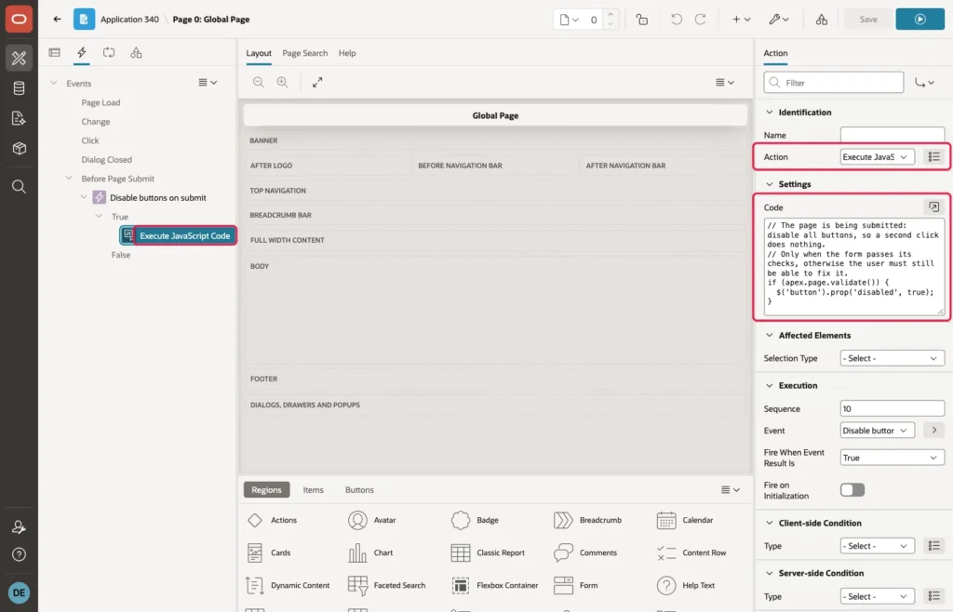Select the Items gallery tab

point(313,490)
